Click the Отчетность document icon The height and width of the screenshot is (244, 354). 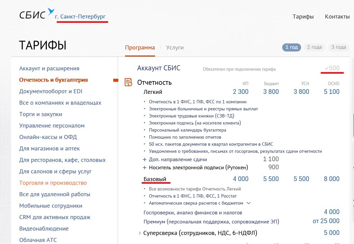[128, 82]
